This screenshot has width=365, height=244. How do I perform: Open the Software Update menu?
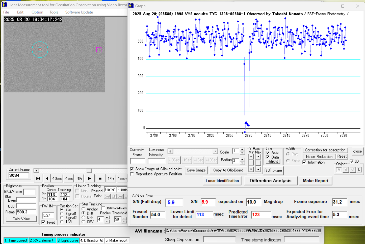click(79, 12)
